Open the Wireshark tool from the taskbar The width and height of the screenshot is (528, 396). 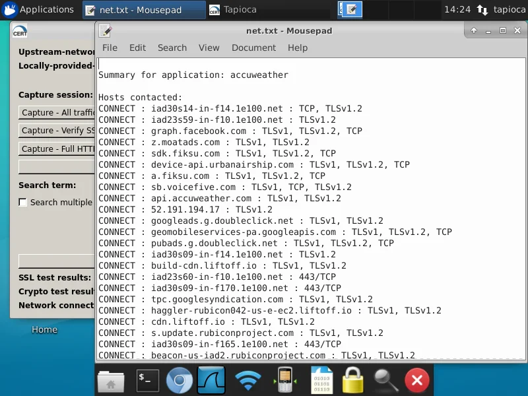pyautogui.click(x=211, y=379)
